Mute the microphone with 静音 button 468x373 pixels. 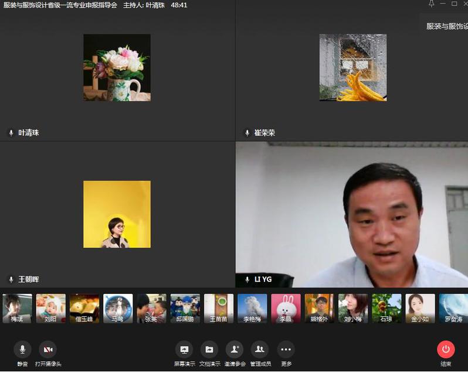pyautogui.click(x=22, y=350)
